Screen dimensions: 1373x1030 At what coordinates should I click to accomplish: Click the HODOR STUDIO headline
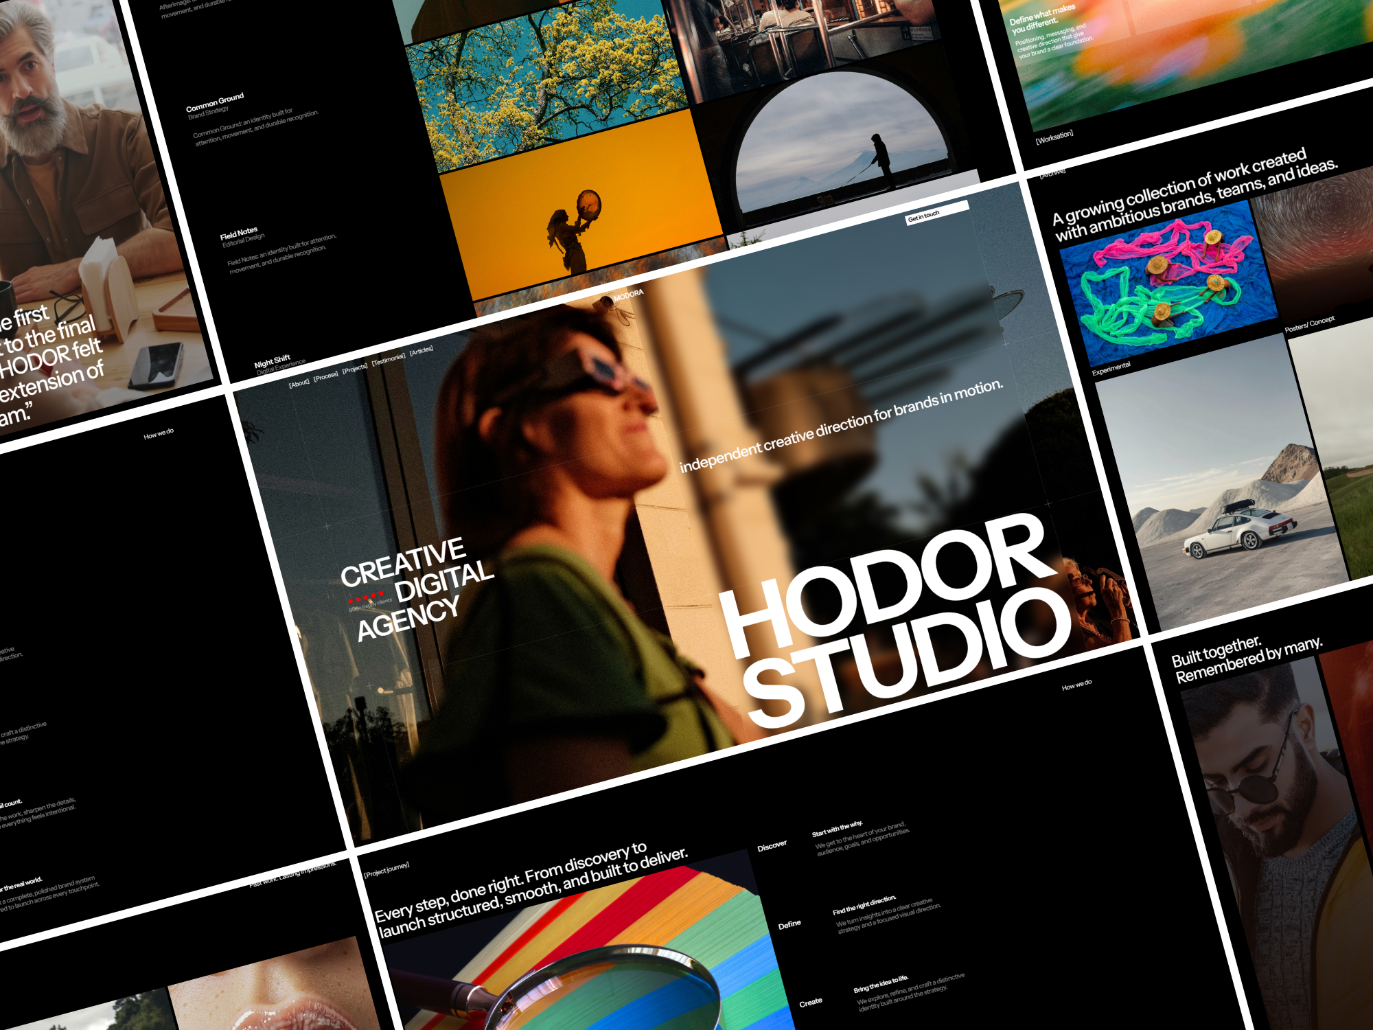pyautogui.click(x=896, y=621)
